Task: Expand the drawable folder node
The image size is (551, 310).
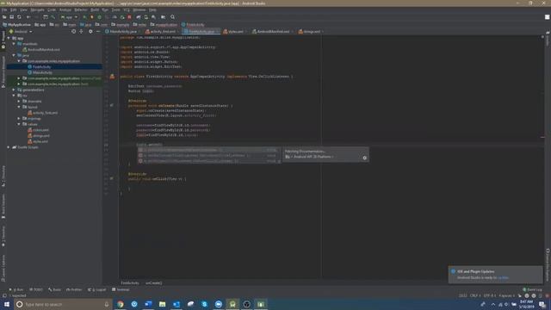Action: click(19, 102)
